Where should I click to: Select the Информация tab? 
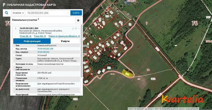pyautogui.click(x=32, y=41)
